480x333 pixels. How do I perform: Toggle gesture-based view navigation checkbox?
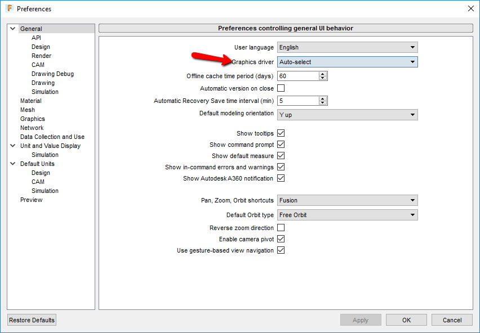(281, 250)
